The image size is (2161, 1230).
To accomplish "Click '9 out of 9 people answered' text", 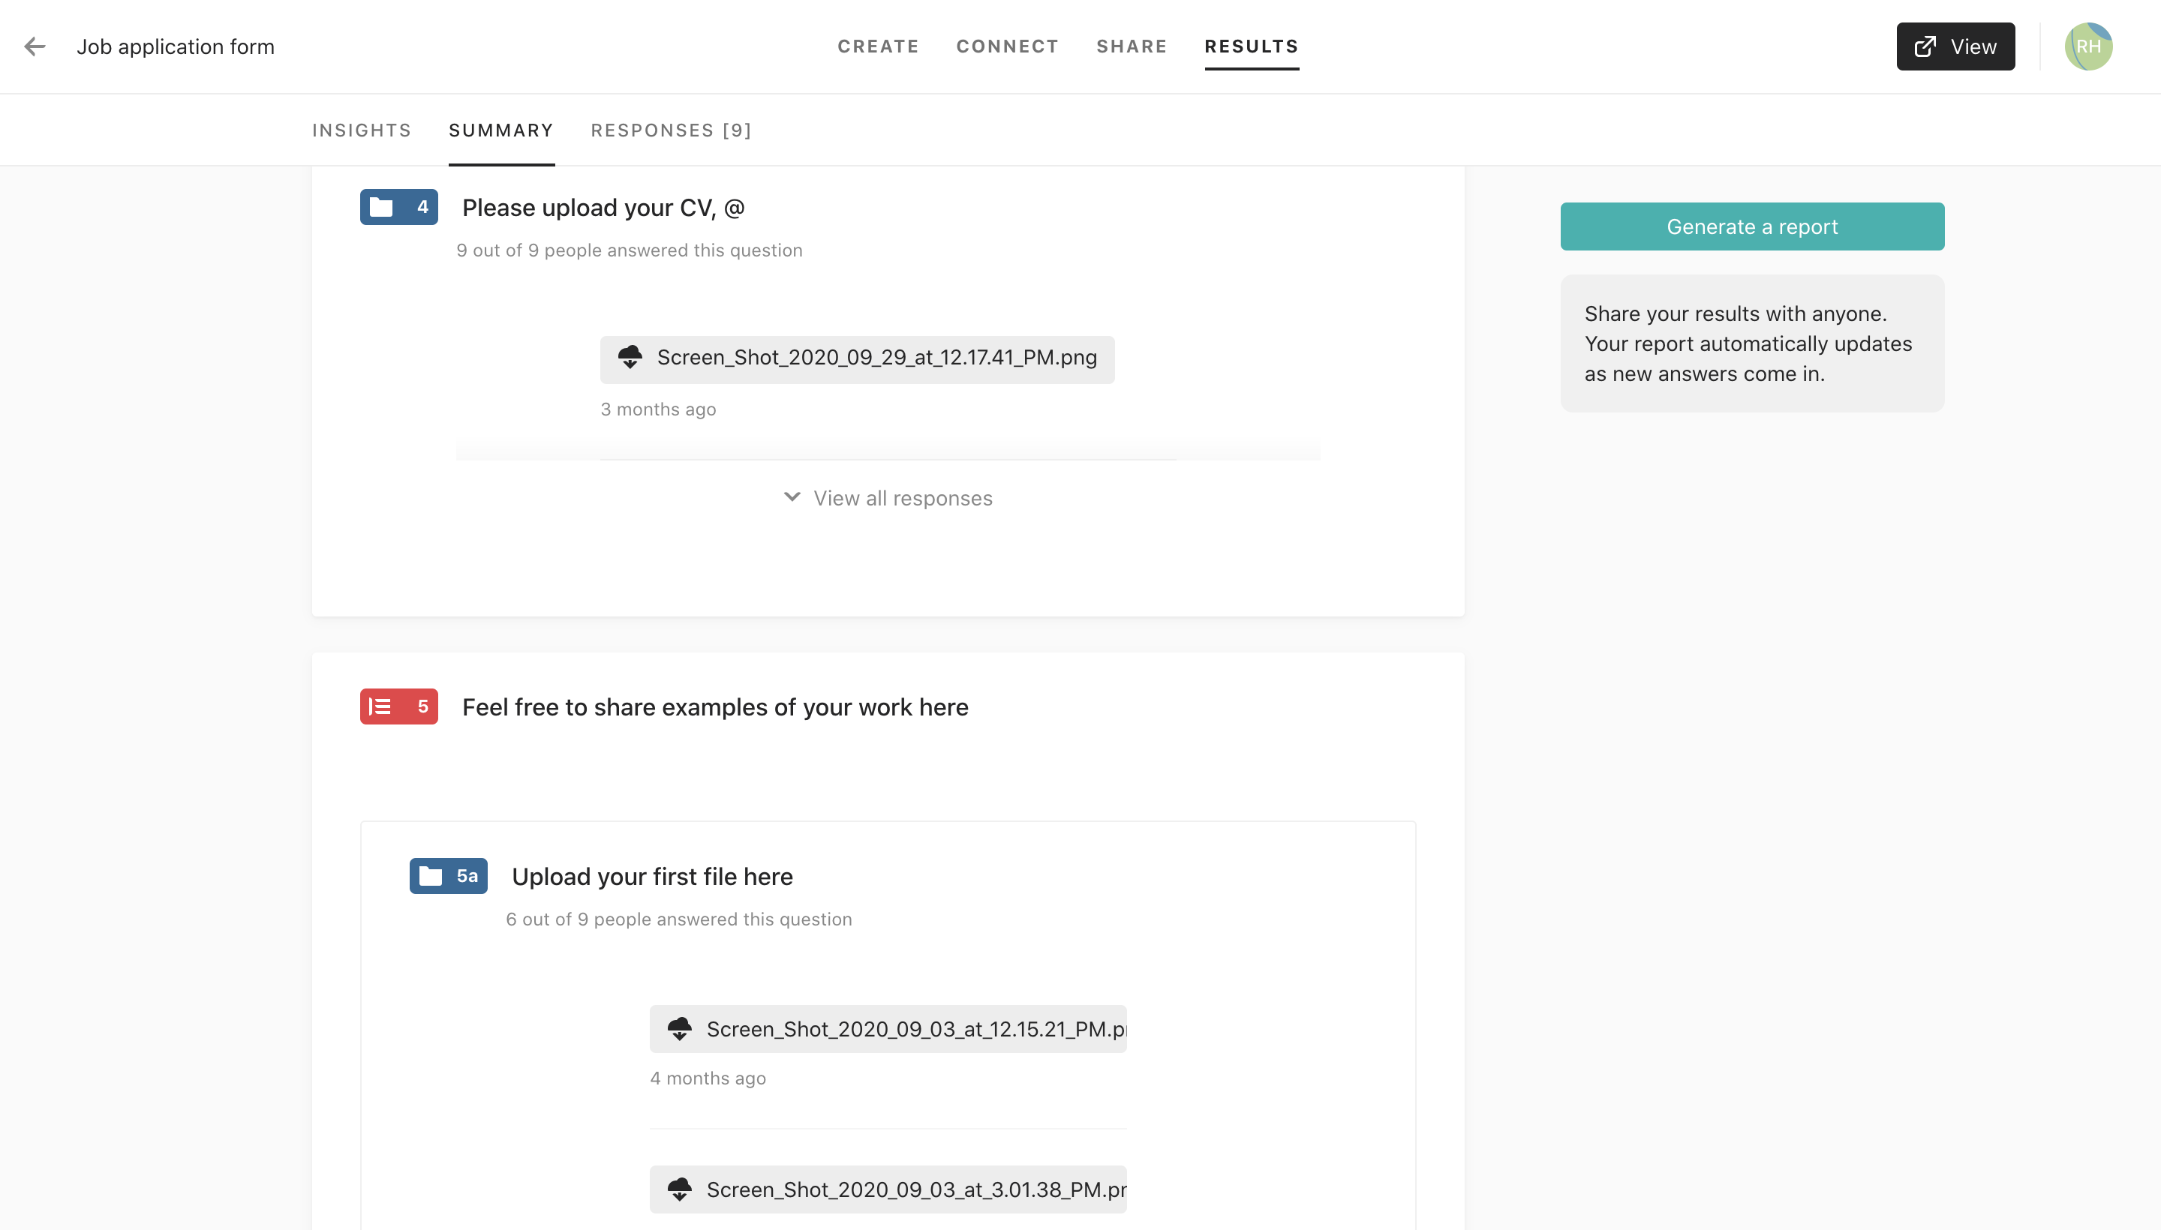I will tap(630, 250).
